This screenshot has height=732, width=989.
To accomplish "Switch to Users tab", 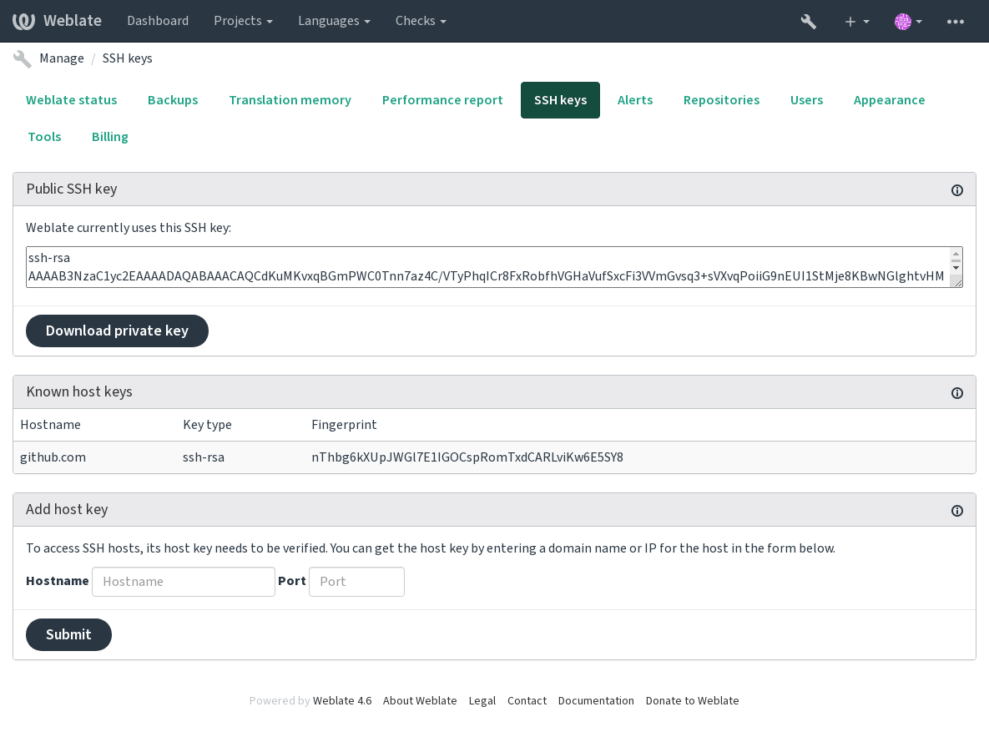I will click(x=806, y=99).
